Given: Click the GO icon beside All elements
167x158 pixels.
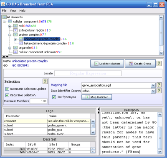Looking at the screenshot, I should pos(5,17).
